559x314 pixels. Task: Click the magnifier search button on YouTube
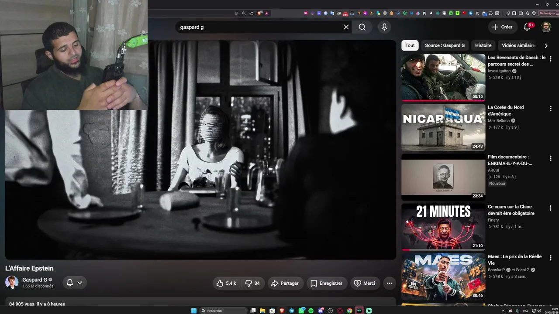pos(362,27)
